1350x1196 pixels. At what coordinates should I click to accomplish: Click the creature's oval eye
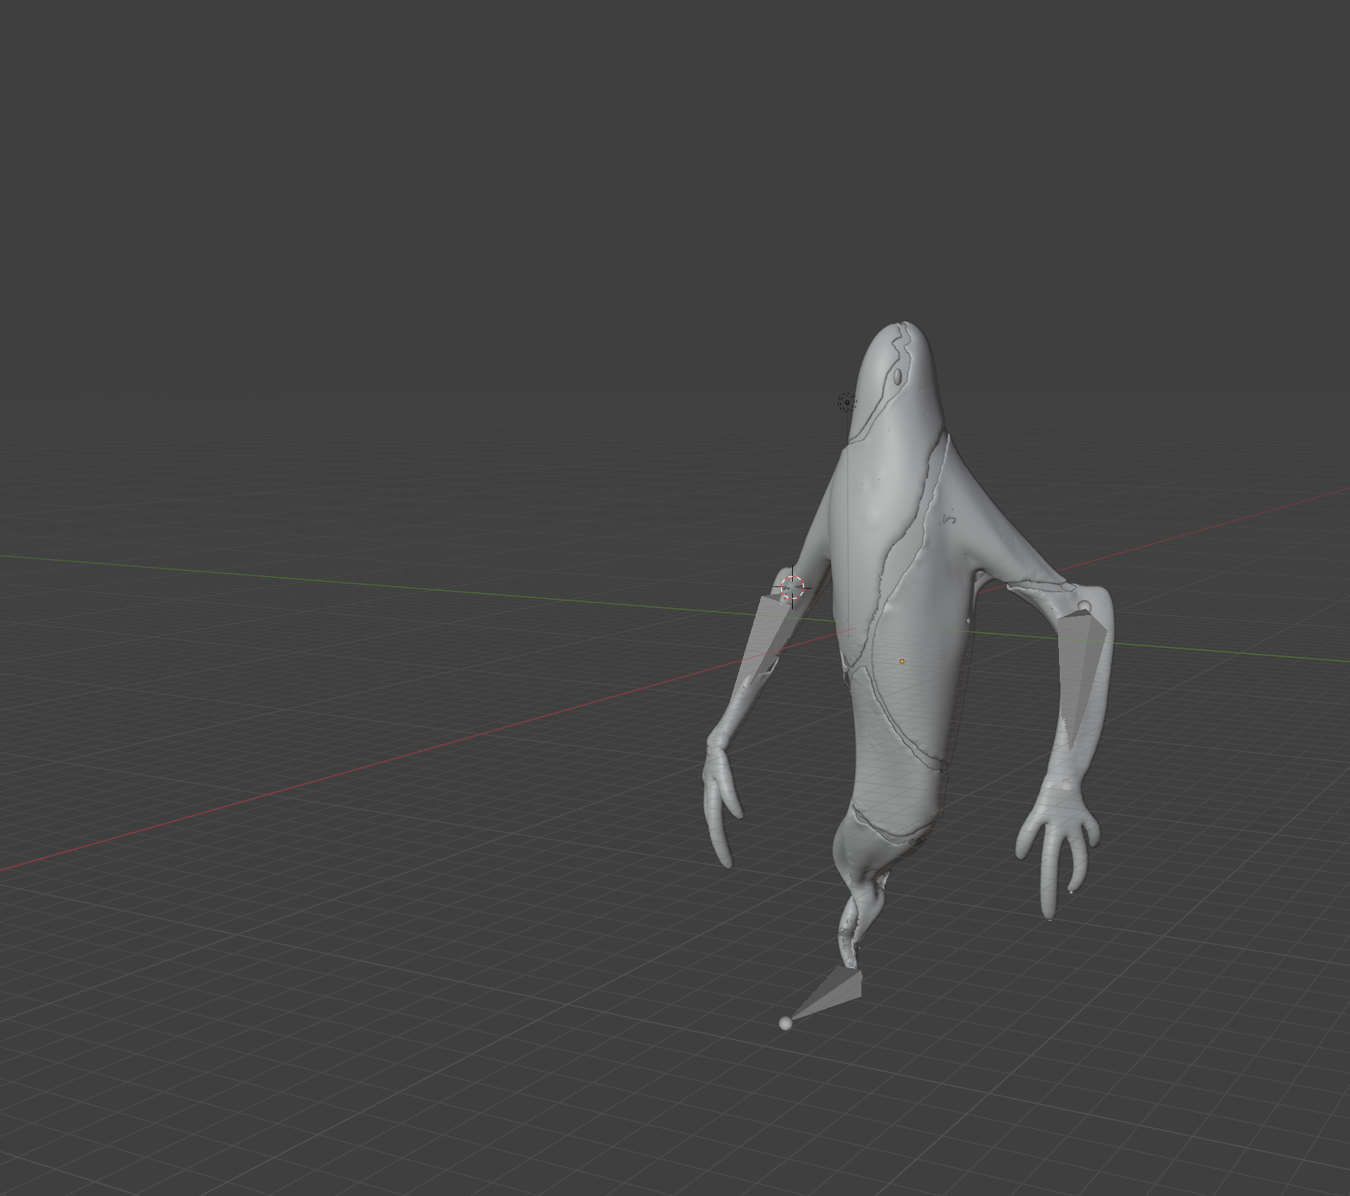tap(897, 377)
